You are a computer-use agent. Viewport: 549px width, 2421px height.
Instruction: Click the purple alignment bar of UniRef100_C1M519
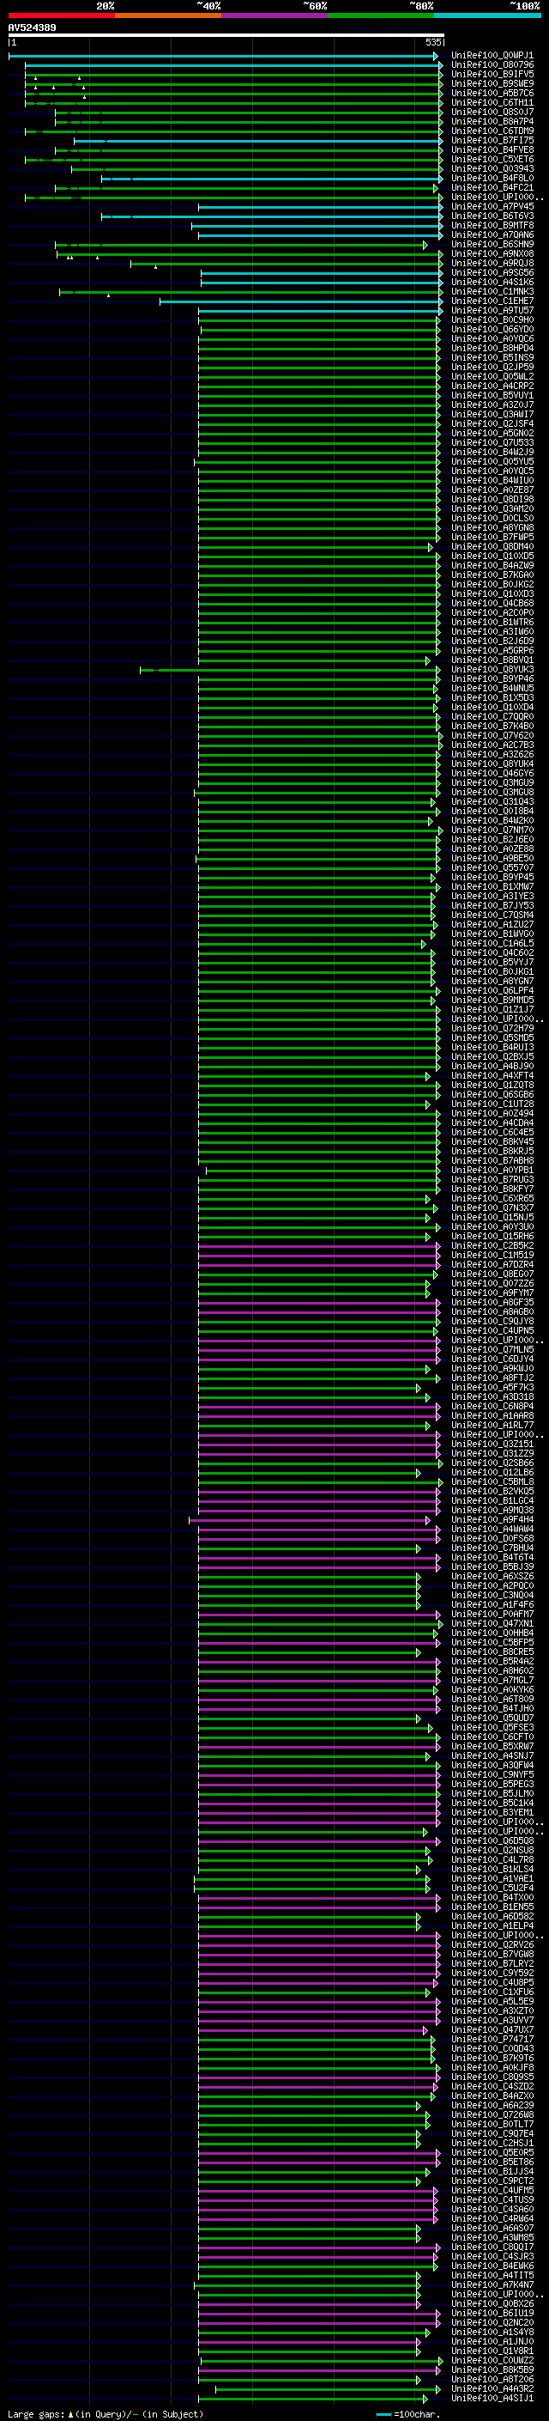319,1256
